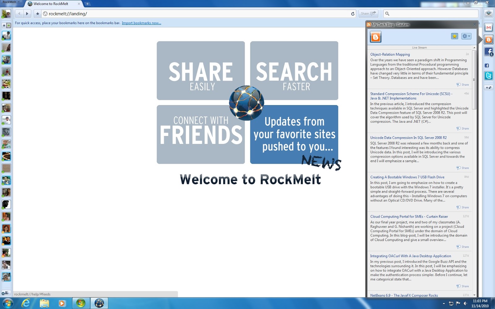495x309 pixels.
Task: Click the Updates from your favorite sites tile
Action: [x=294, y=134]
